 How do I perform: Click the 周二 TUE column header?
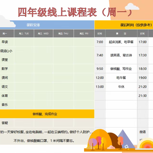click(x=24, y=33)
